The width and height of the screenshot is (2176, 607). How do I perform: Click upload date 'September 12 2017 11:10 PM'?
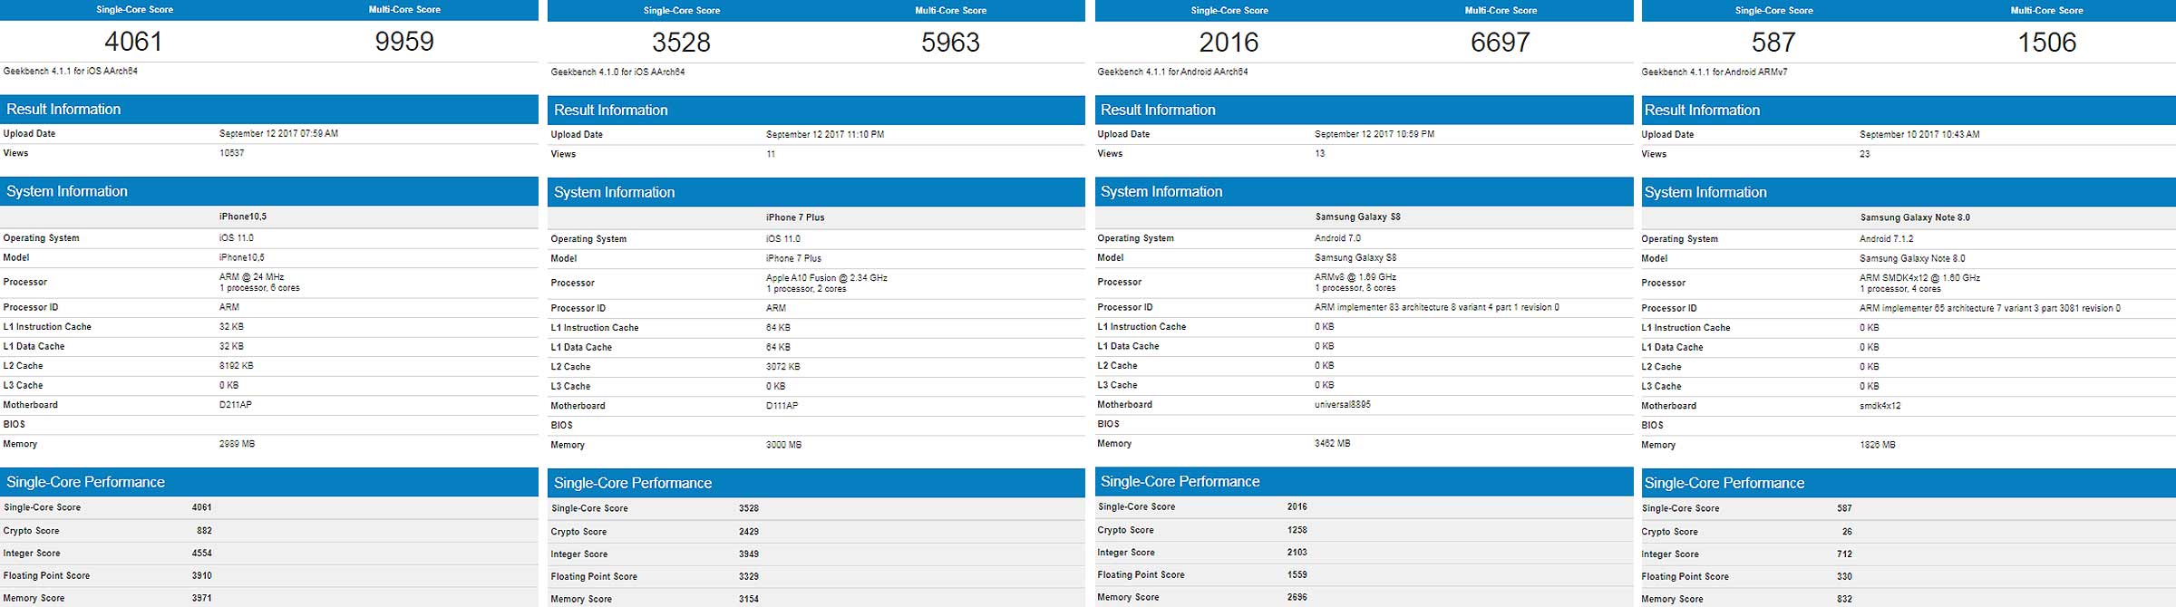click(x=825, y=134)
